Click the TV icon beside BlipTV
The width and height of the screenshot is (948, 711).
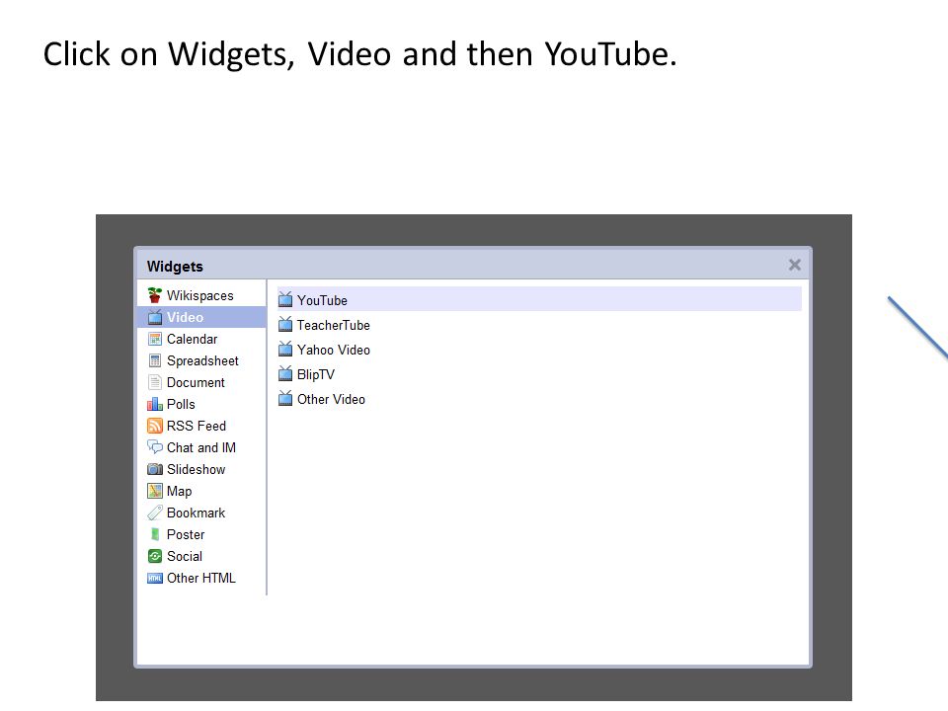(285, 373)
